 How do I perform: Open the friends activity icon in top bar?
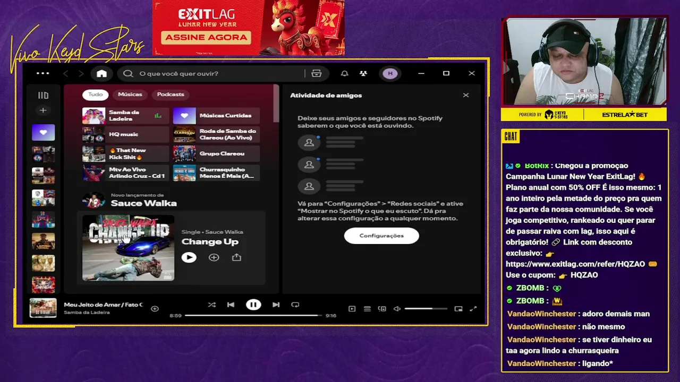pyautogui.click(x=363, y=74)
